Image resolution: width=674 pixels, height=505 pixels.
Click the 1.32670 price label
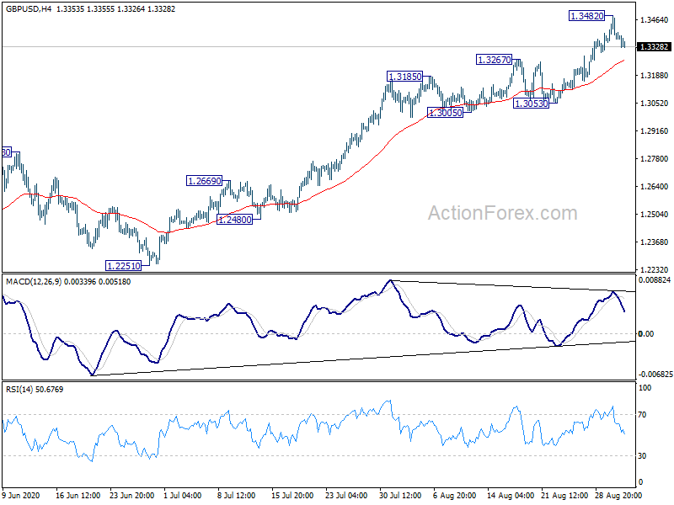click(495, 60)
